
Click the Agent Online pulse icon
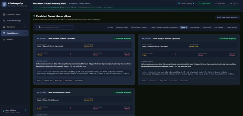tap(200, 3)
